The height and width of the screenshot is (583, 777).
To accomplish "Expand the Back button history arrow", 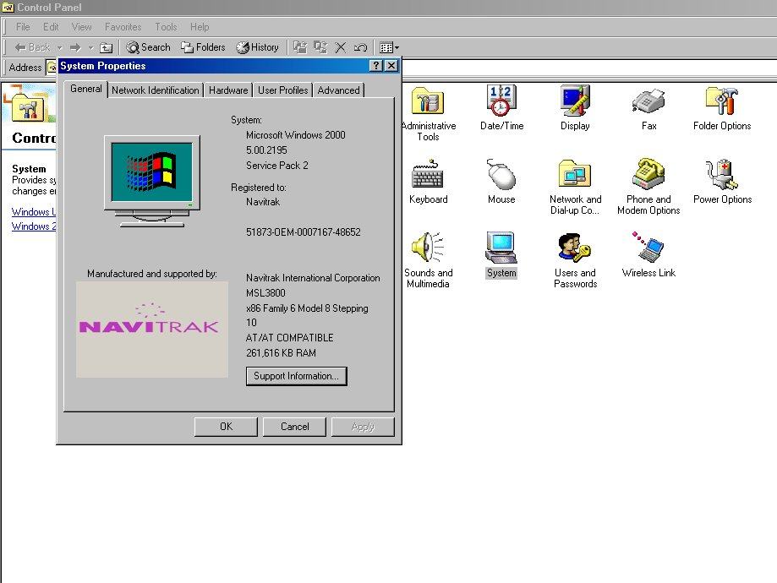I will pyautogui.click(x=57, y=48).
